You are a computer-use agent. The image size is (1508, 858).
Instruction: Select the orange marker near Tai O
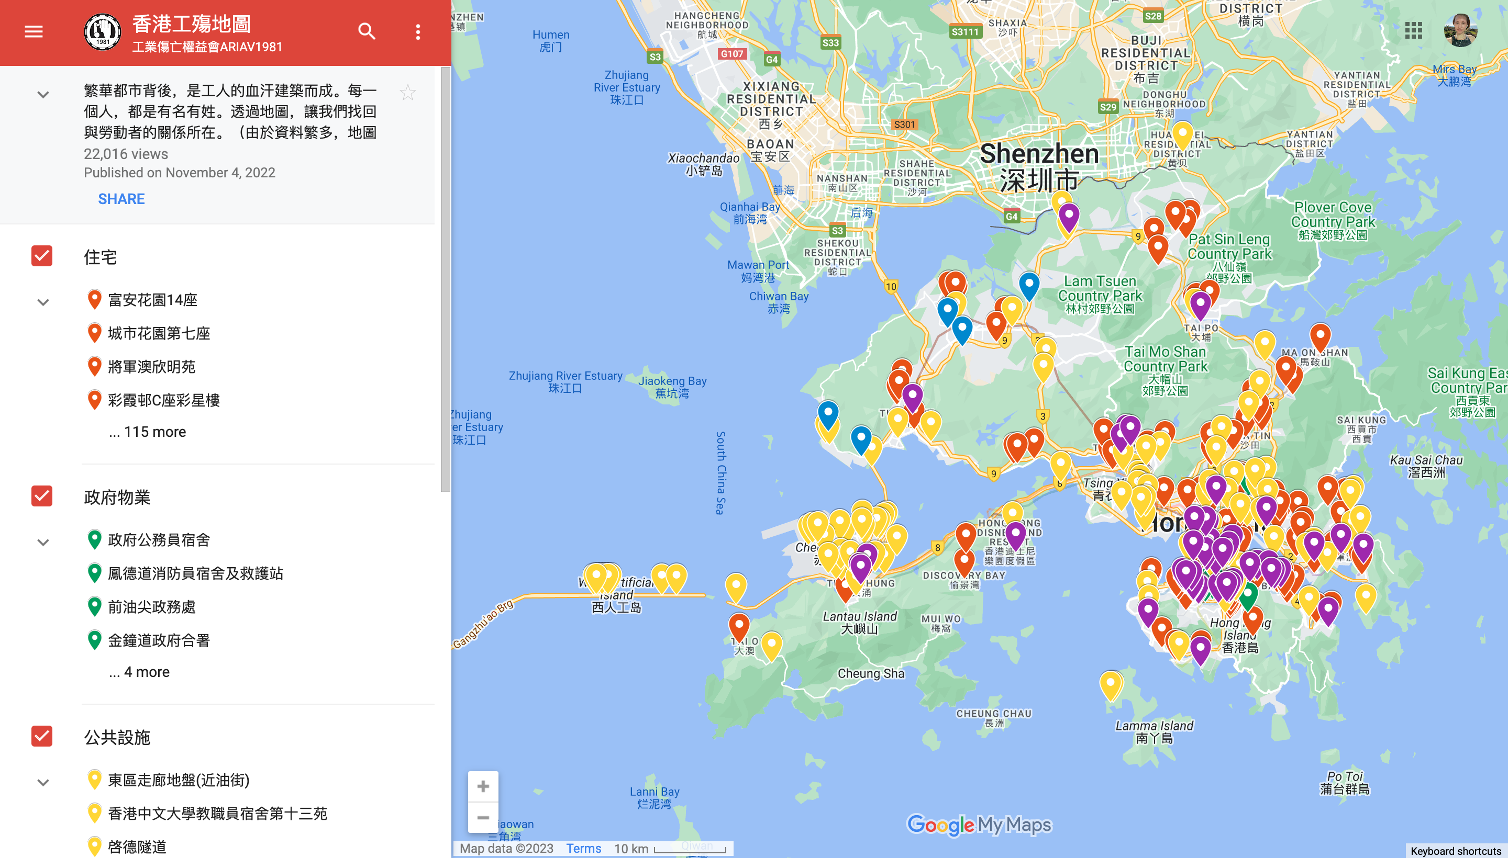click(x=739, y=627)
